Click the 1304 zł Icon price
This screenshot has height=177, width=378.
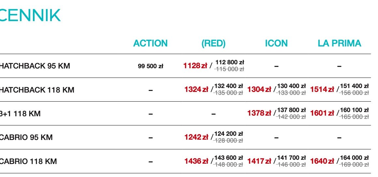259,90
